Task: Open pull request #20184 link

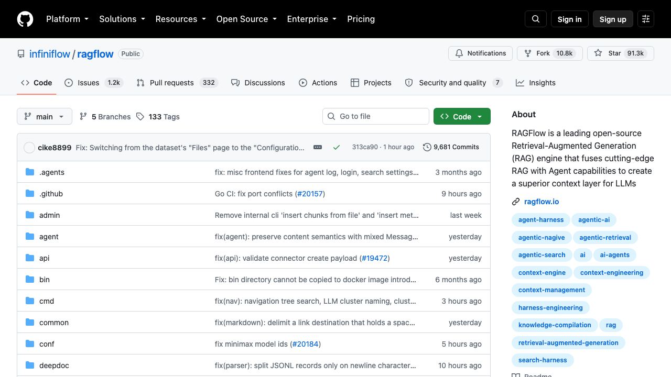Action: [x=305, y=344]
